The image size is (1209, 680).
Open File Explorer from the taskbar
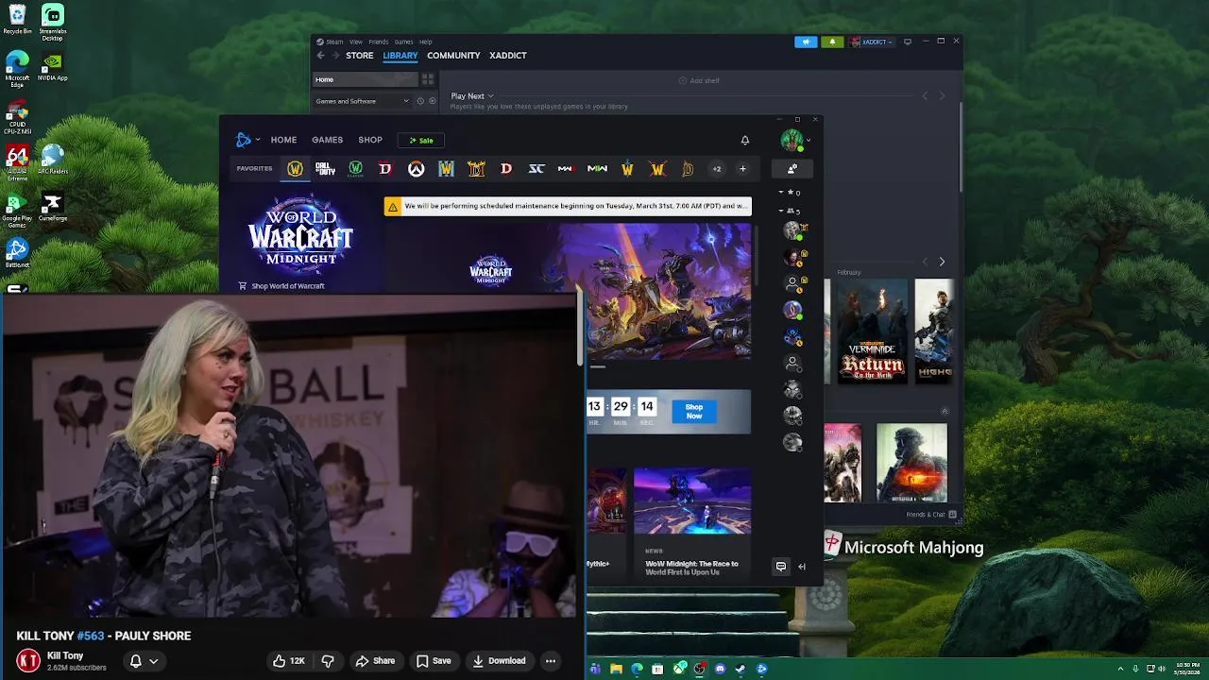616,669
